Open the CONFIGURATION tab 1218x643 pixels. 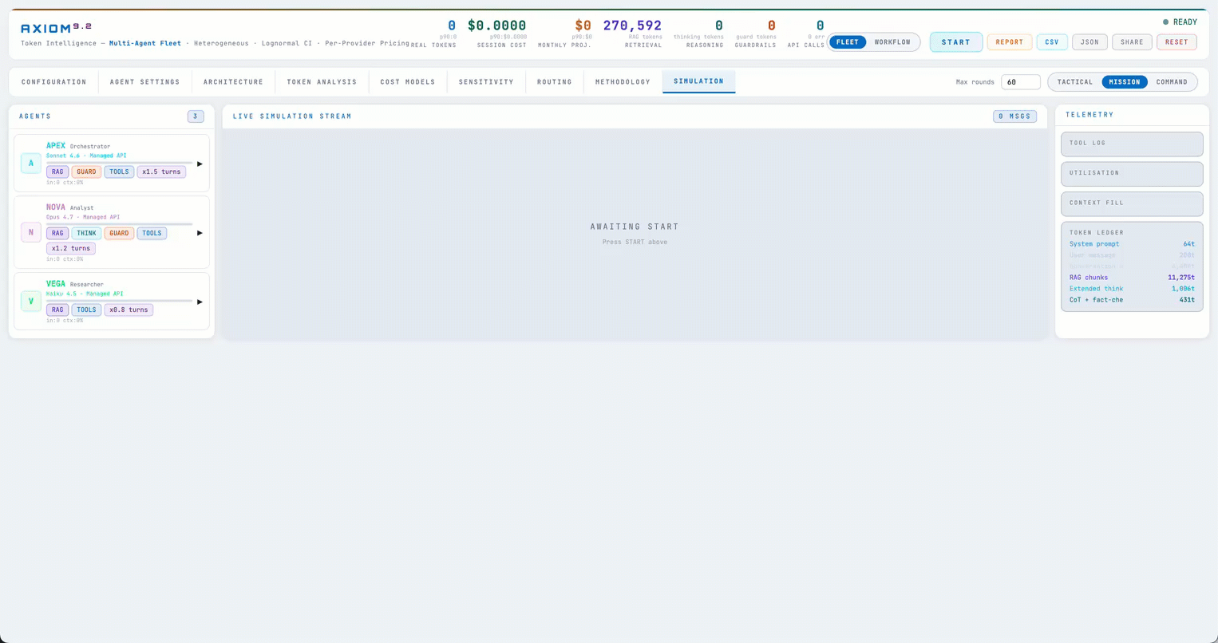[x=54, y=82]
